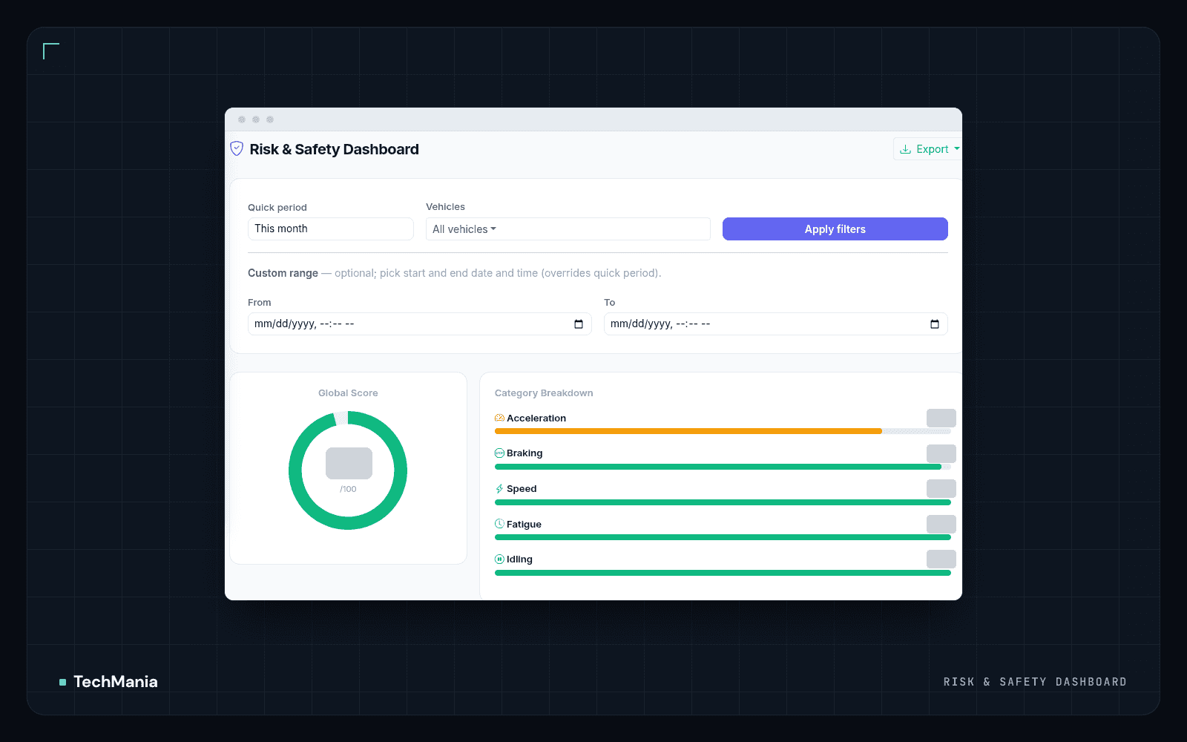Click the Quick period field label

277,208
